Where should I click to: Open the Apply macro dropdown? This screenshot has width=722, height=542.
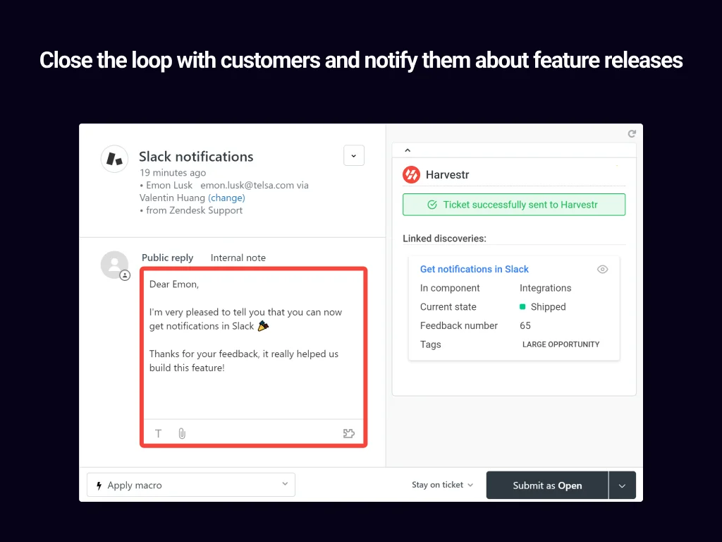[190, 485]
